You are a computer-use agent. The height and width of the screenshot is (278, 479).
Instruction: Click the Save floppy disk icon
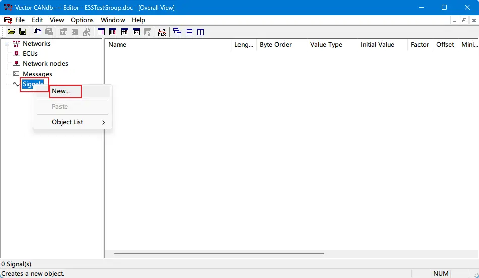(23, 32)
